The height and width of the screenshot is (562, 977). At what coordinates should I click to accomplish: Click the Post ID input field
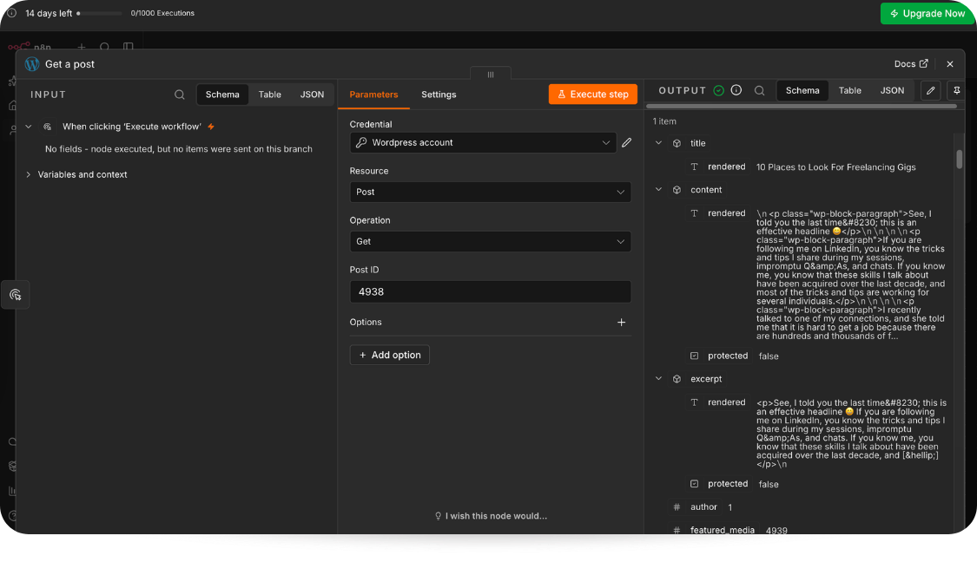[491, 292]
